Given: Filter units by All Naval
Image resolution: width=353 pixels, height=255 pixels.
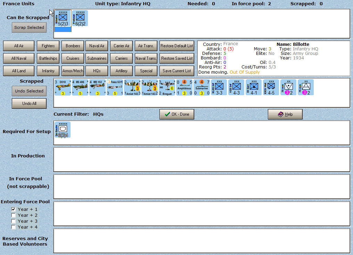Looking at the screenshot, I should 19,58.
